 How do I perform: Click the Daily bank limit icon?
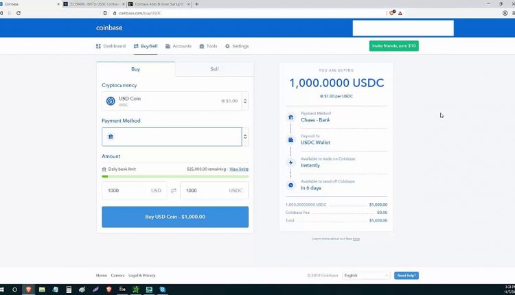[x=104, y=169]
